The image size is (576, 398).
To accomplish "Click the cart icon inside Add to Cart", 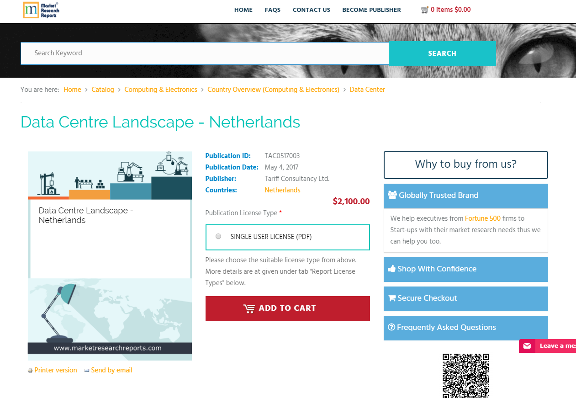I will point(249,308).
